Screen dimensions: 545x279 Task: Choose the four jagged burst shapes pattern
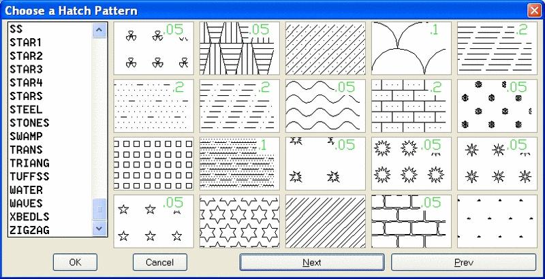(x=326, y=163)
